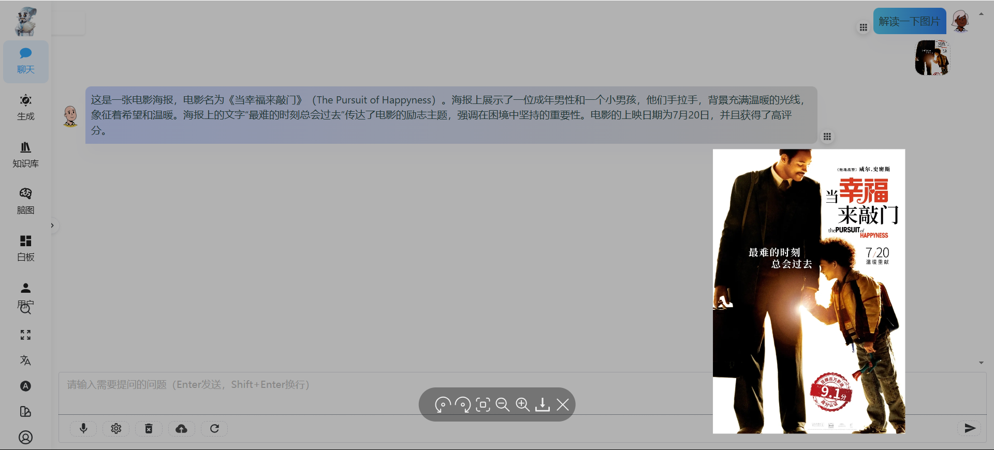Viewport: 994px width, 450px height.
Task: Open grid menu beside user message
Action: (x=863, y=27)
